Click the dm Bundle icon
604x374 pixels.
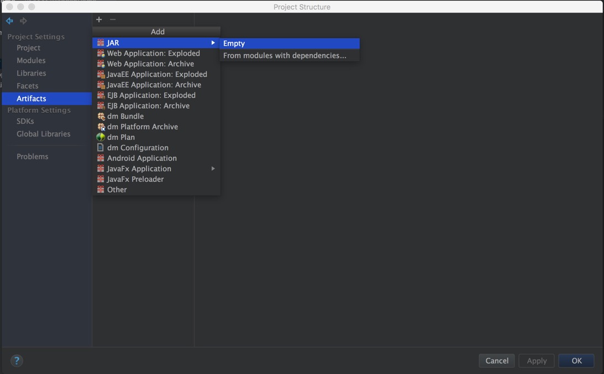point(101,116)
